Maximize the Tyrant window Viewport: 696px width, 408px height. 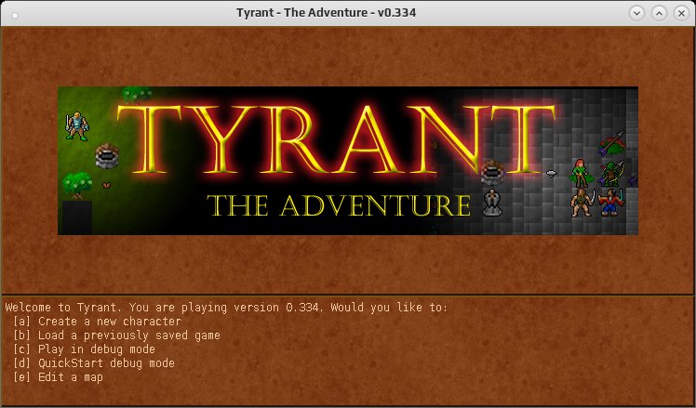click(659, 13)
